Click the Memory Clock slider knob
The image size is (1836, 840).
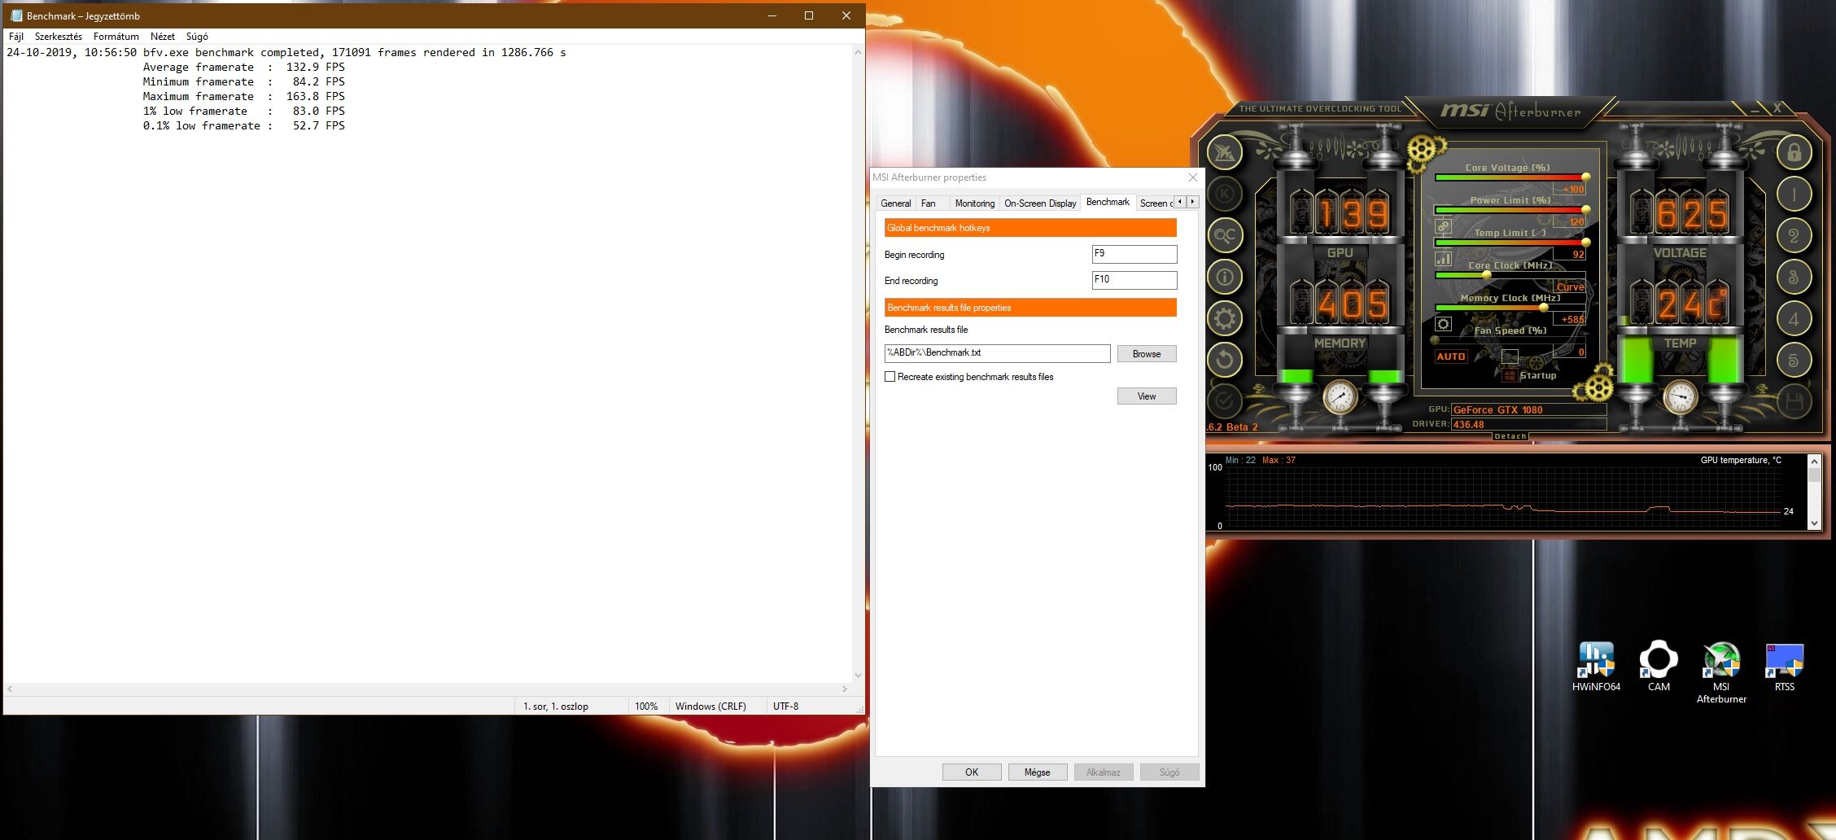(1544, 307)
